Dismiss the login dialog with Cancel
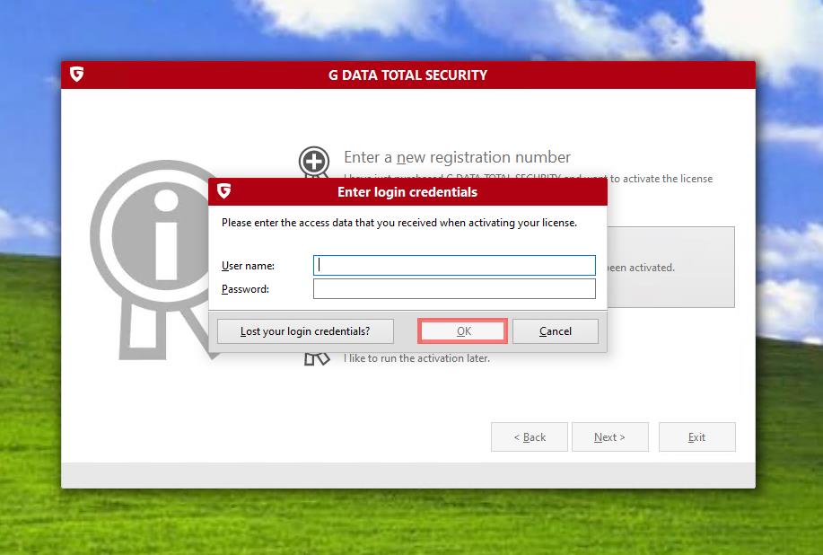The width and height of the screenshot is (823, 555). [x=556, y=331]
